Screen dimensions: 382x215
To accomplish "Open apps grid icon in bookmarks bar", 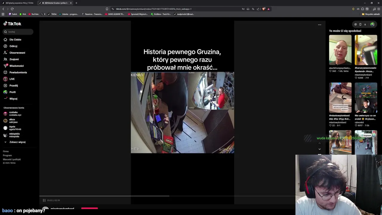I will point(3,14).
